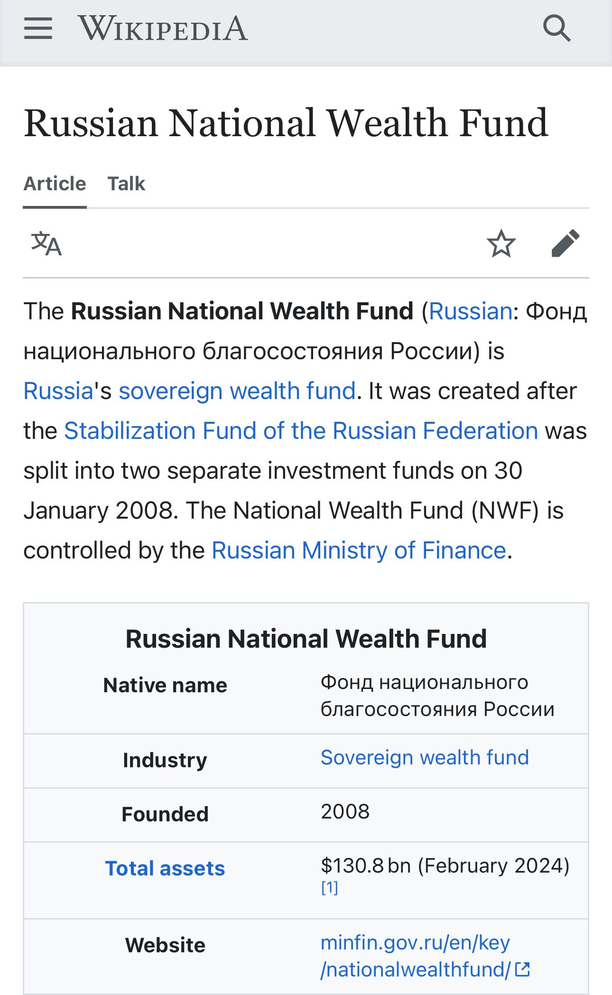The width and height of the screenshot is (612, 995).
Task: Go to Wikipedia home via logo
Action: tap(163, 28)
